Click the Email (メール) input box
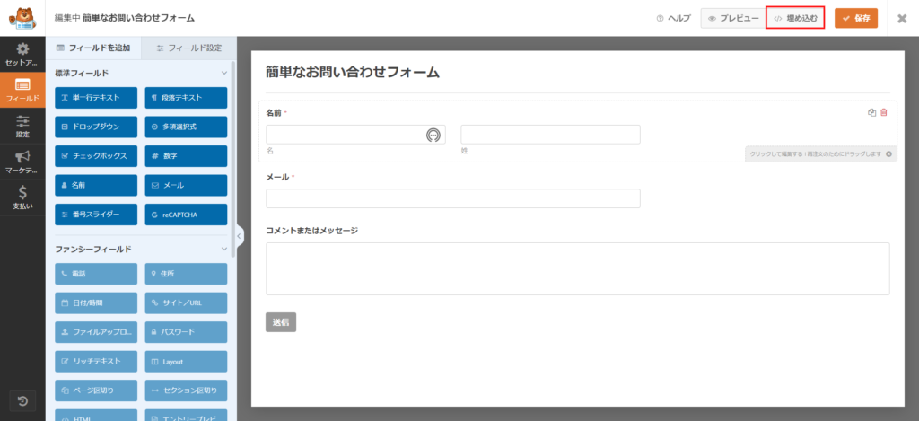This screenshot has height=421, width=919. point(453,198)
